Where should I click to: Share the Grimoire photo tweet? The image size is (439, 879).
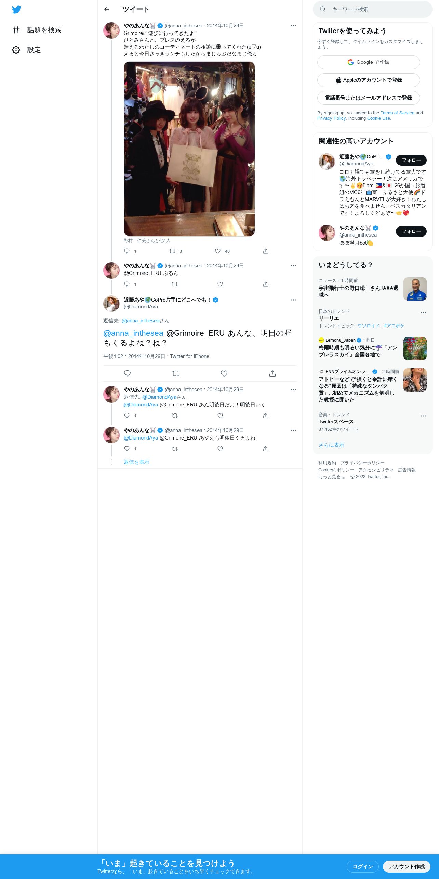coord(266,251)
